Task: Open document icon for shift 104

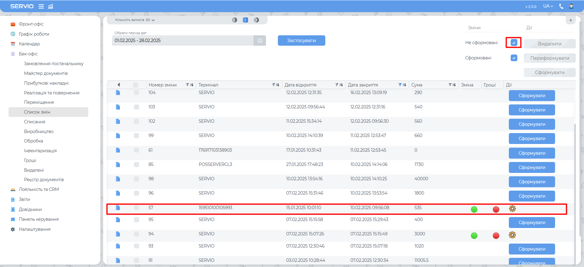Action: pos(118,93)
